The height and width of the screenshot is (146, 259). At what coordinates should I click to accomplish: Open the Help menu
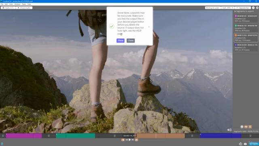[29, 4]
